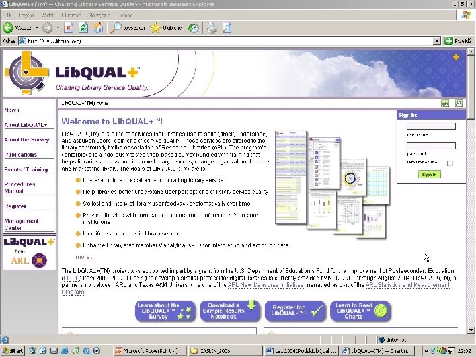Open the Back button history dropdown arrow
Image resolution: width=476 pixels, height=357 pixels.
pyautogui.click(x=37, y=28)
